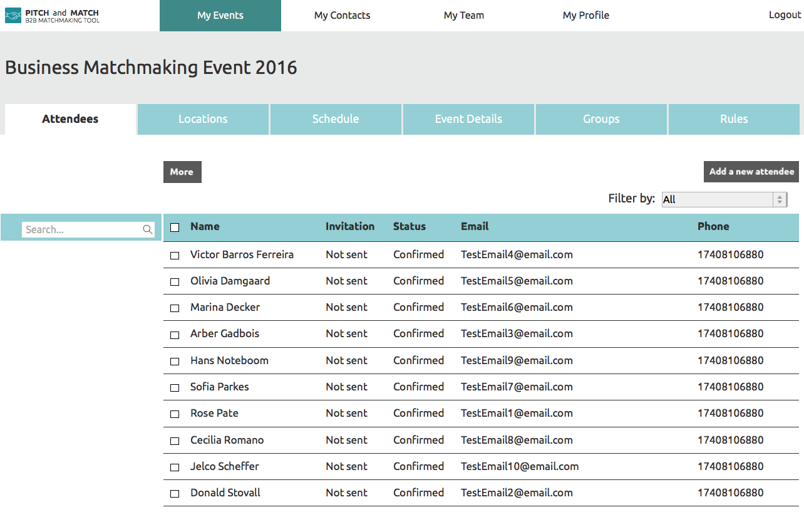This screenshot has height=512, width=804.
Task: Open the Event Details tab
Action: tap(468, 119)
